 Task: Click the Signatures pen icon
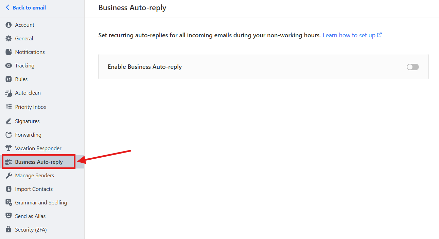click(x=9, y=121)
